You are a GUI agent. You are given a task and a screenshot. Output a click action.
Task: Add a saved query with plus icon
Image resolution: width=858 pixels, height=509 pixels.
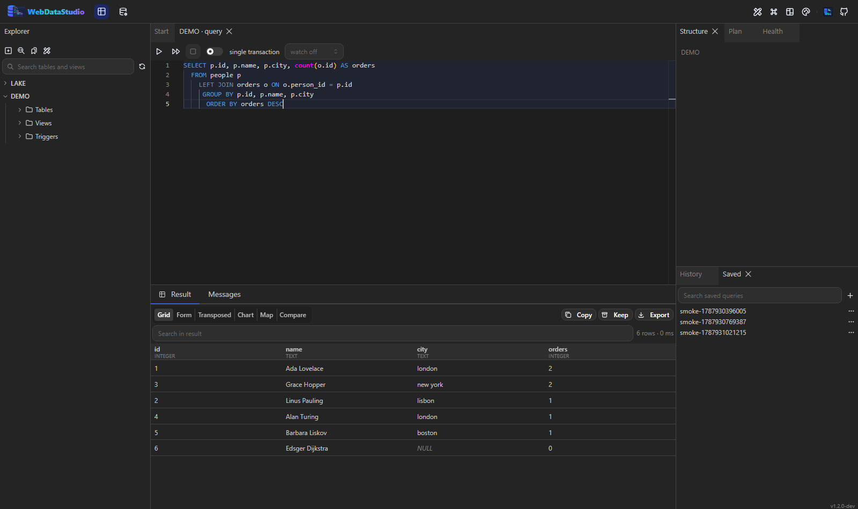pos(850,295)
